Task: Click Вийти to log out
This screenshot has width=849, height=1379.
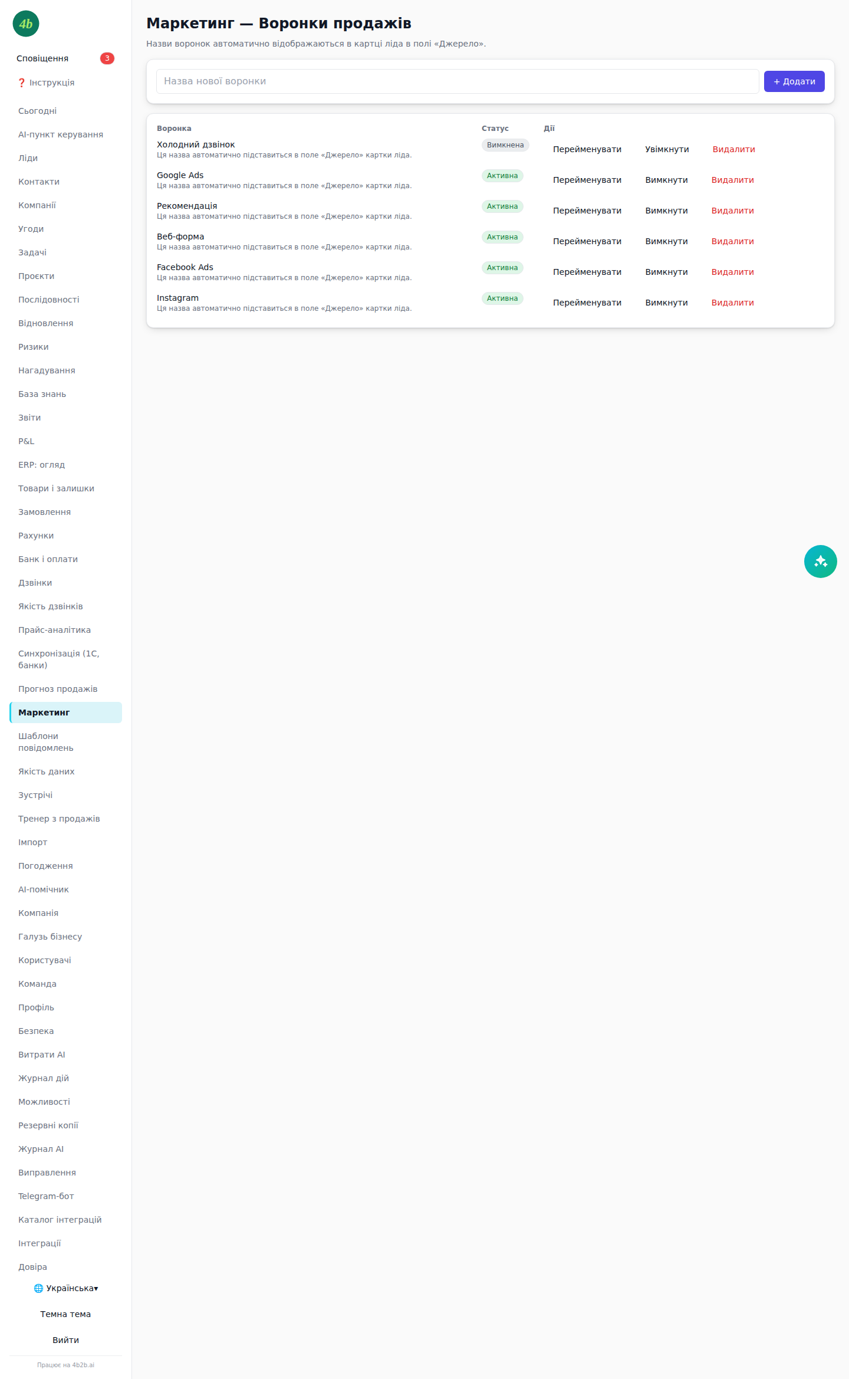Action: pyautogui.click(x=65, y=1340)
